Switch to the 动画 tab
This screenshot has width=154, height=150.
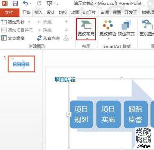pyautogui.click(x=75, y=12)
